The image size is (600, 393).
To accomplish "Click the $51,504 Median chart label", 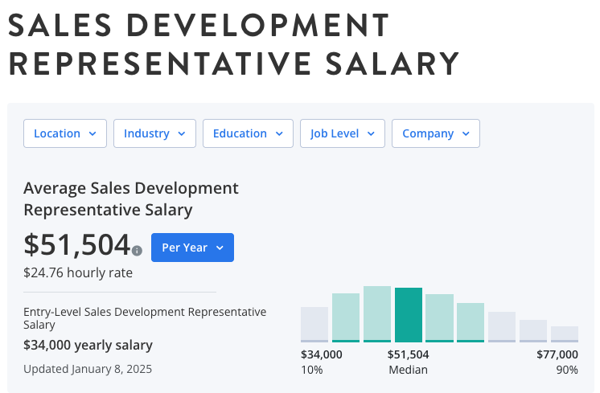I will [x=409, y=362].
